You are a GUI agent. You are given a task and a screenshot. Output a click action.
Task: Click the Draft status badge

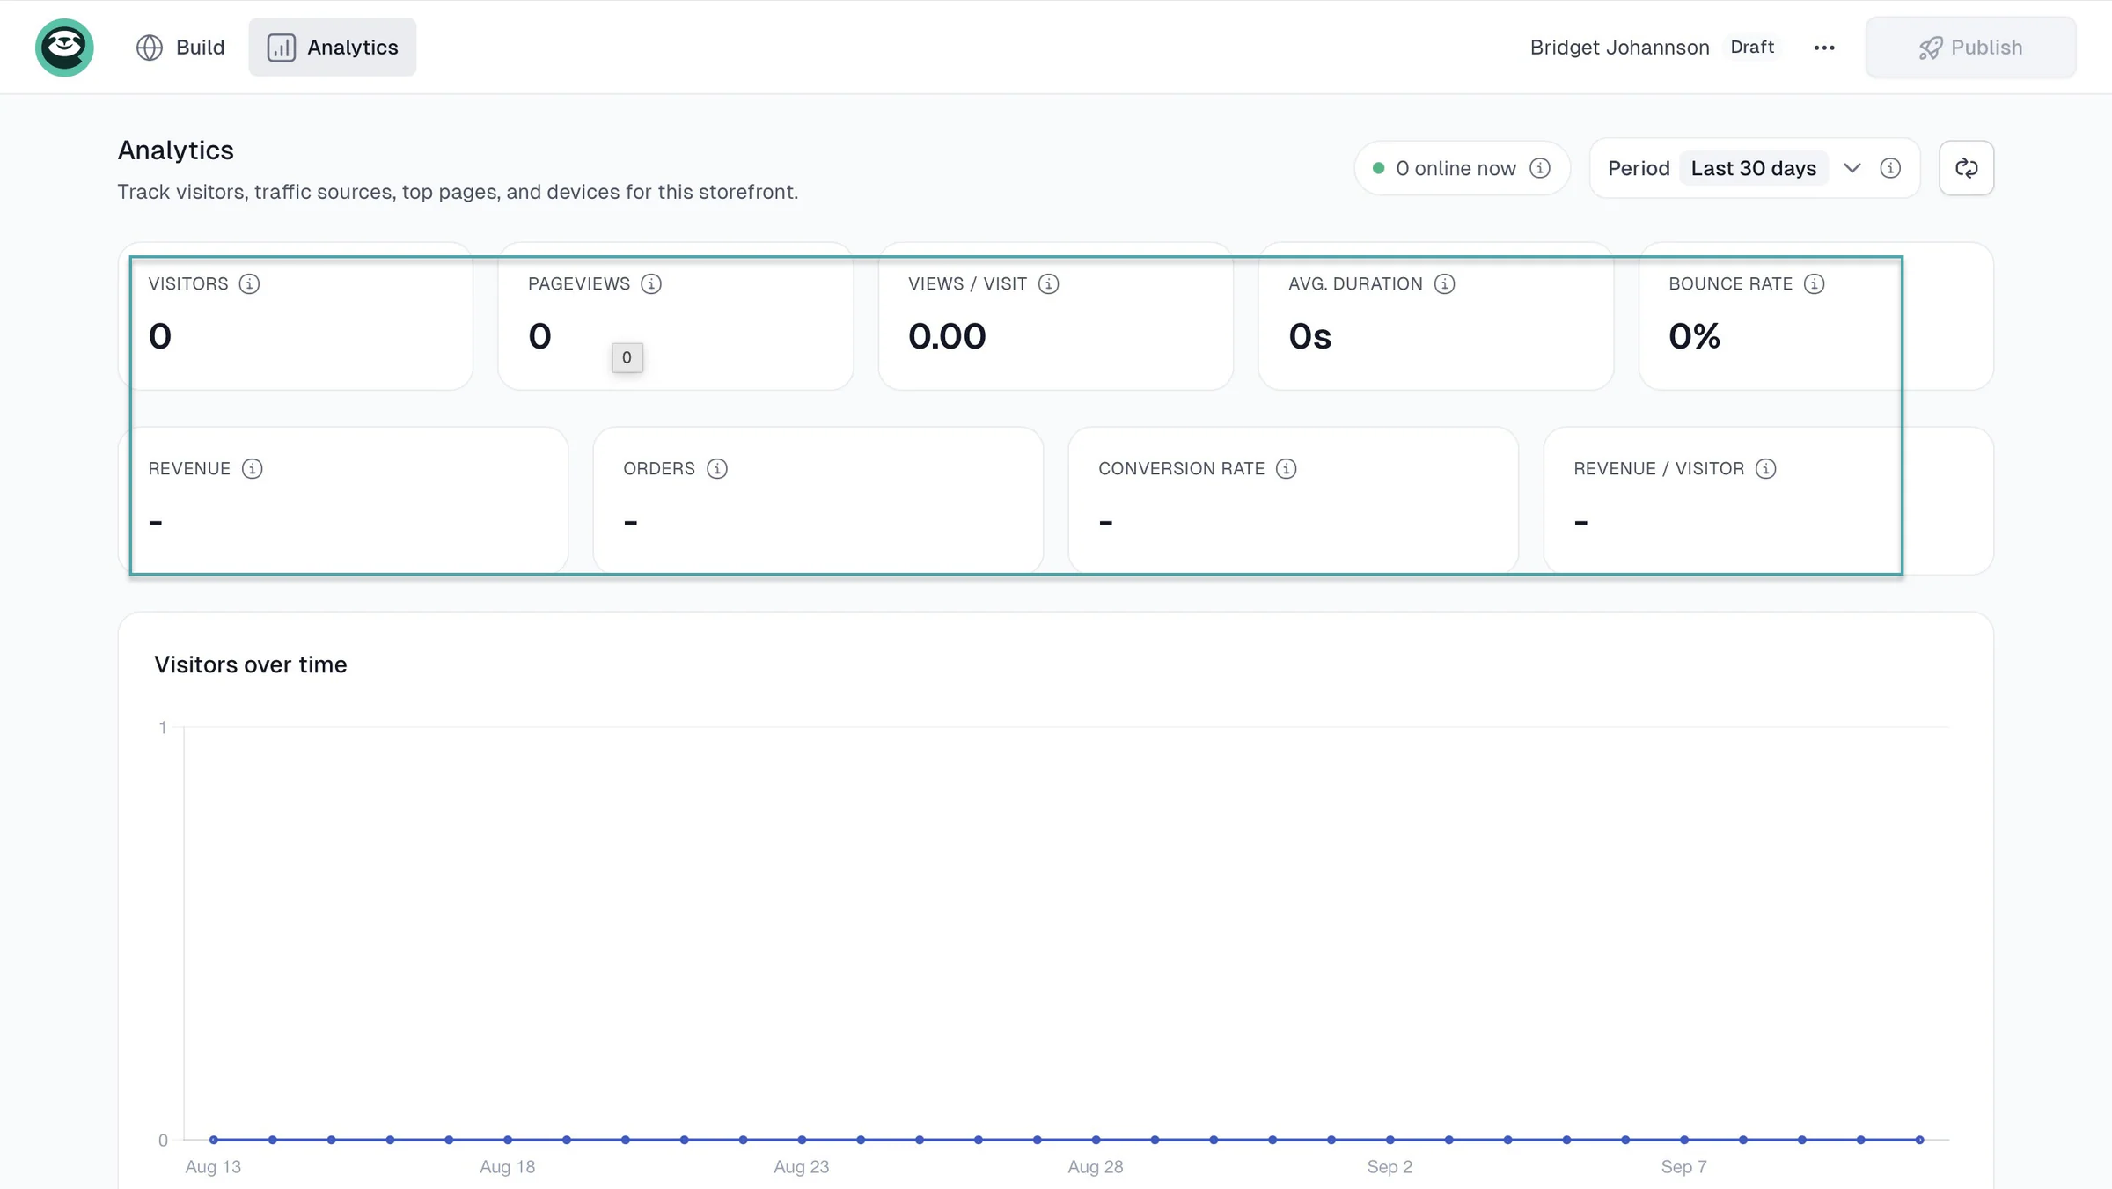point(1751,47)
